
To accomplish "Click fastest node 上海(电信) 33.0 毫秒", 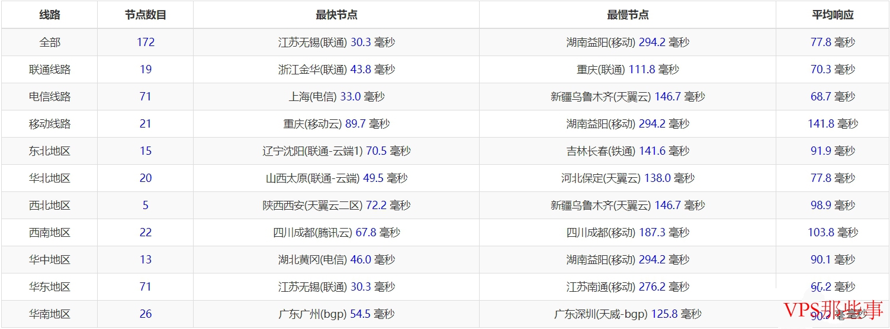I will tap(336, 97).
